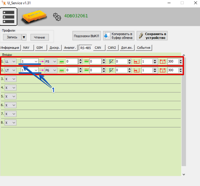Open the LL type dropdown in row 1
Screen dimensions: 200x186
11,61
